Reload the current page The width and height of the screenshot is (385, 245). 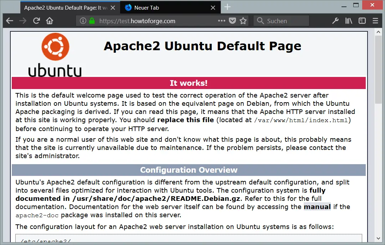(x=36, y=21)
